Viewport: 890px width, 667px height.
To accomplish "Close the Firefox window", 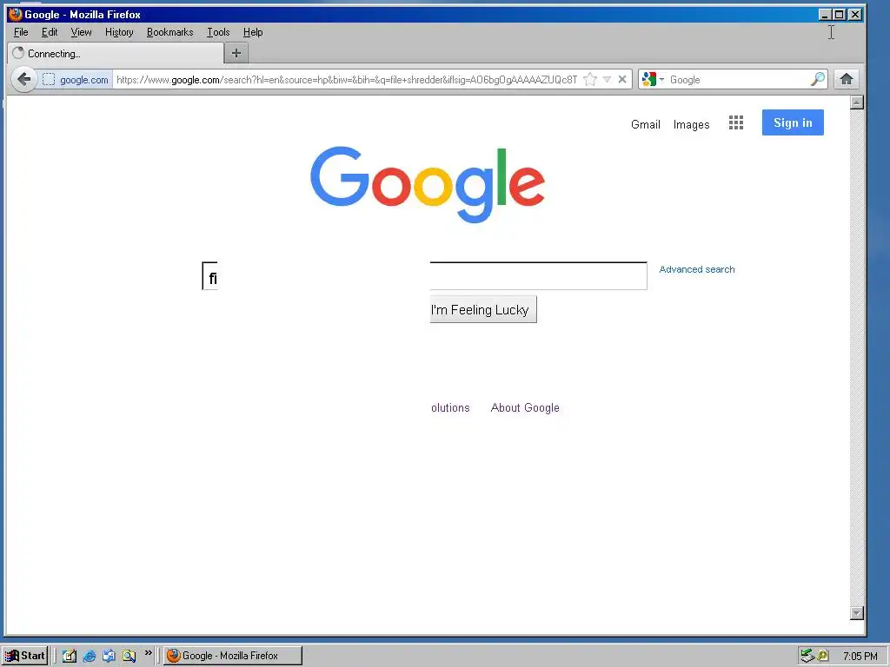I will (x=855, y=15).
